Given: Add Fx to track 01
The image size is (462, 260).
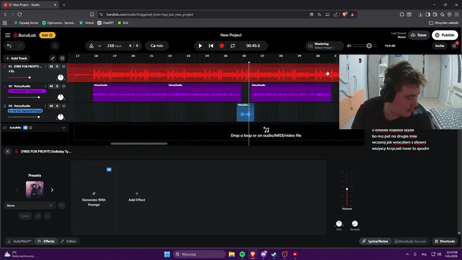Looking at the screenshot, I should (x=11, y=71).
